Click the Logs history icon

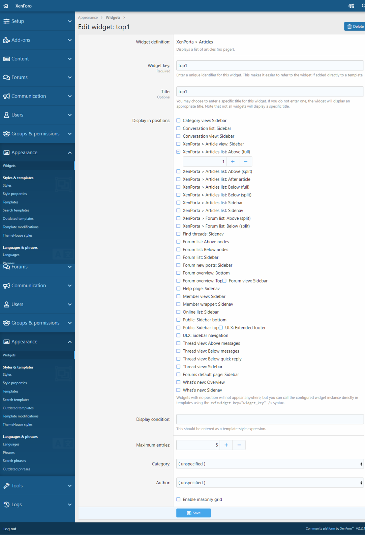click(x=6, y=505)
